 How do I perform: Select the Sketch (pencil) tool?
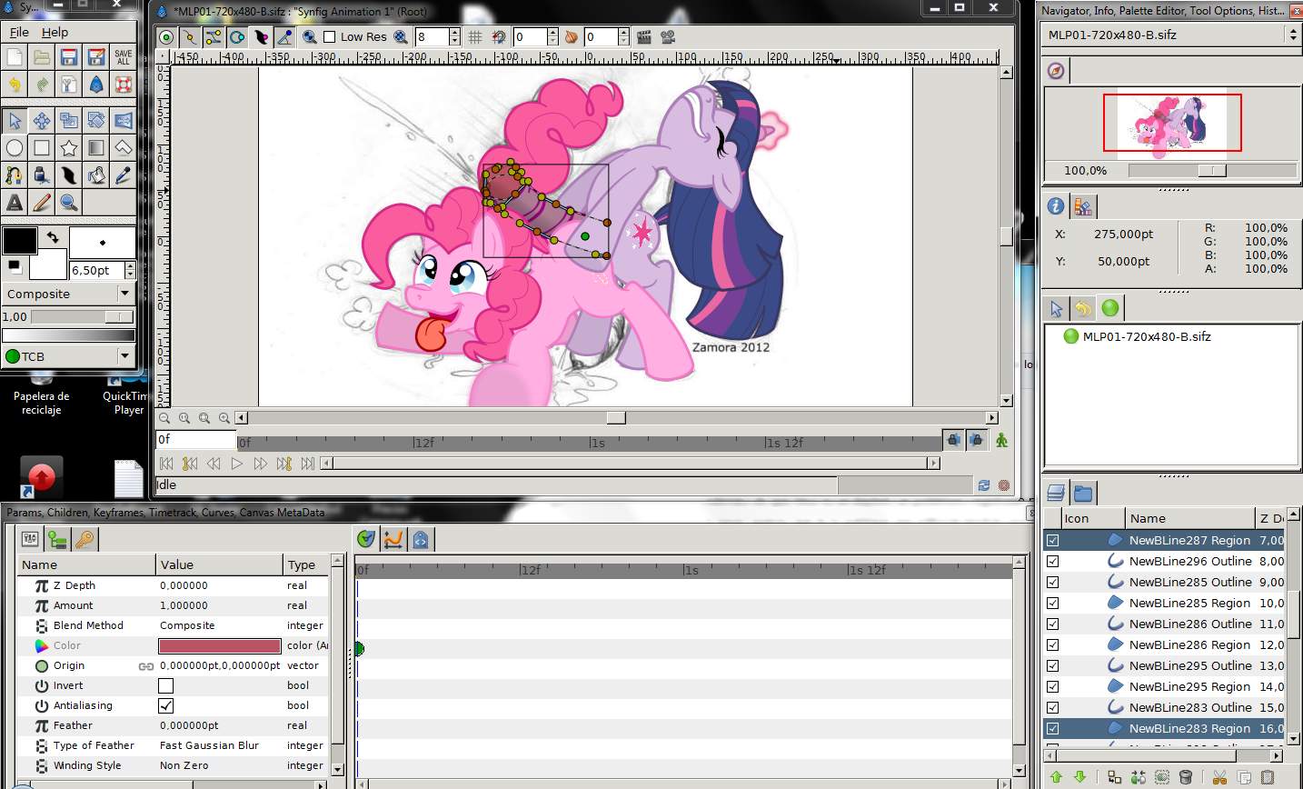tap(42, 203)
